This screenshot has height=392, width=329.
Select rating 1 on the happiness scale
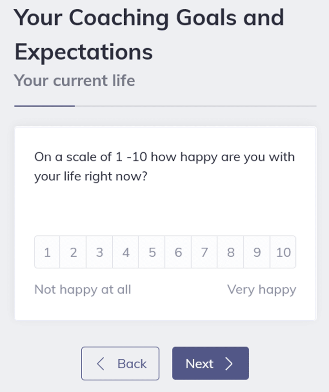click(x=47, y=252)
